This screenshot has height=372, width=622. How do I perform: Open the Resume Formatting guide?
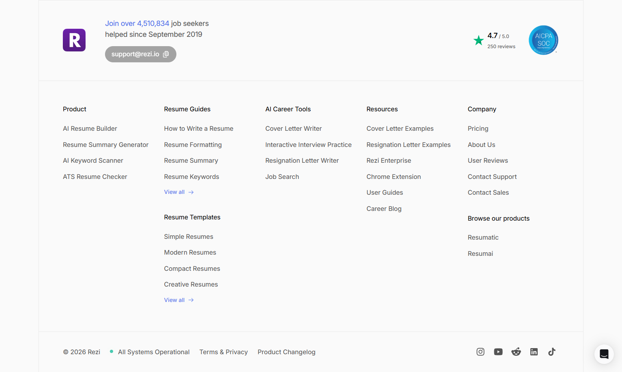(x=193, y=145)
